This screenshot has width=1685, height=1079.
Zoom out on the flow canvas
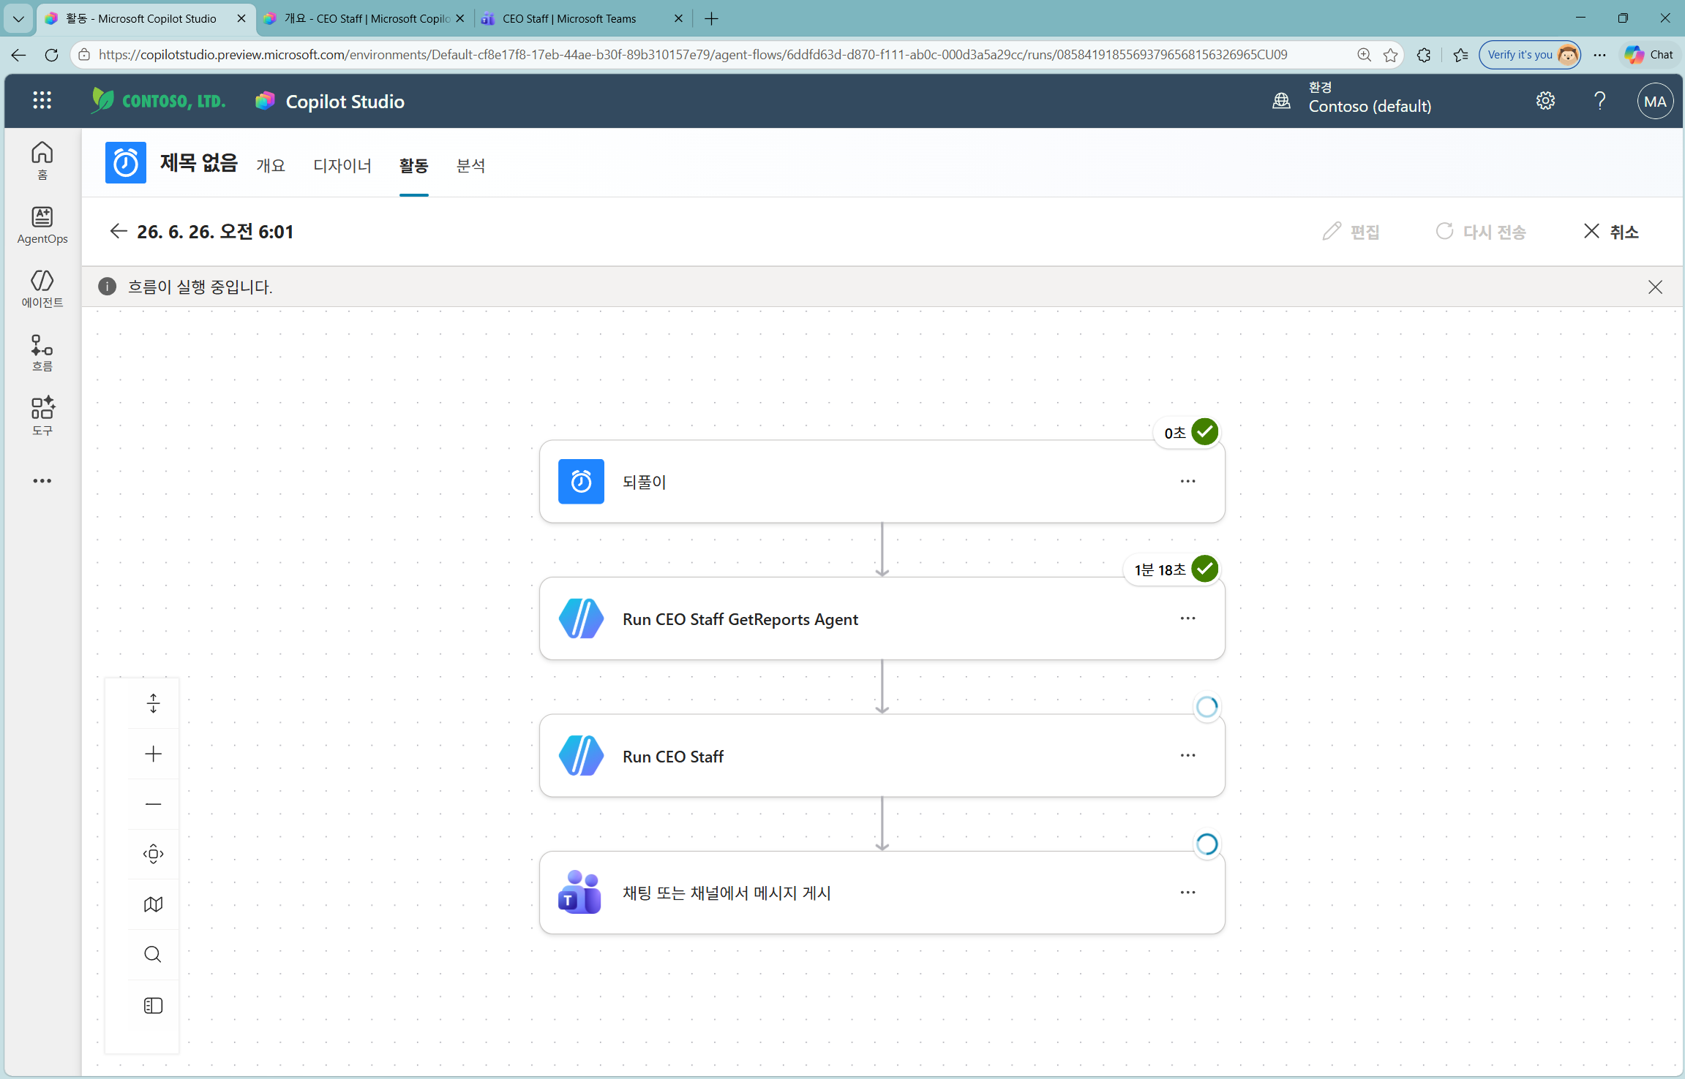153,804
